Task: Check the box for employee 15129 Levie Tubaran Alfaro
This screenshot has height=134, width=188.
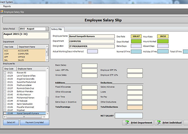Action: coord(5,76)
